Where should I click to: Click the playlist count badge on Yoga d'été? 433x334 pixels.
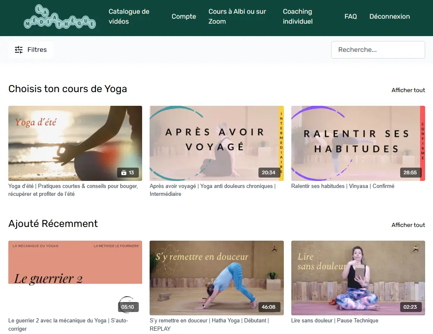(128, 172)
